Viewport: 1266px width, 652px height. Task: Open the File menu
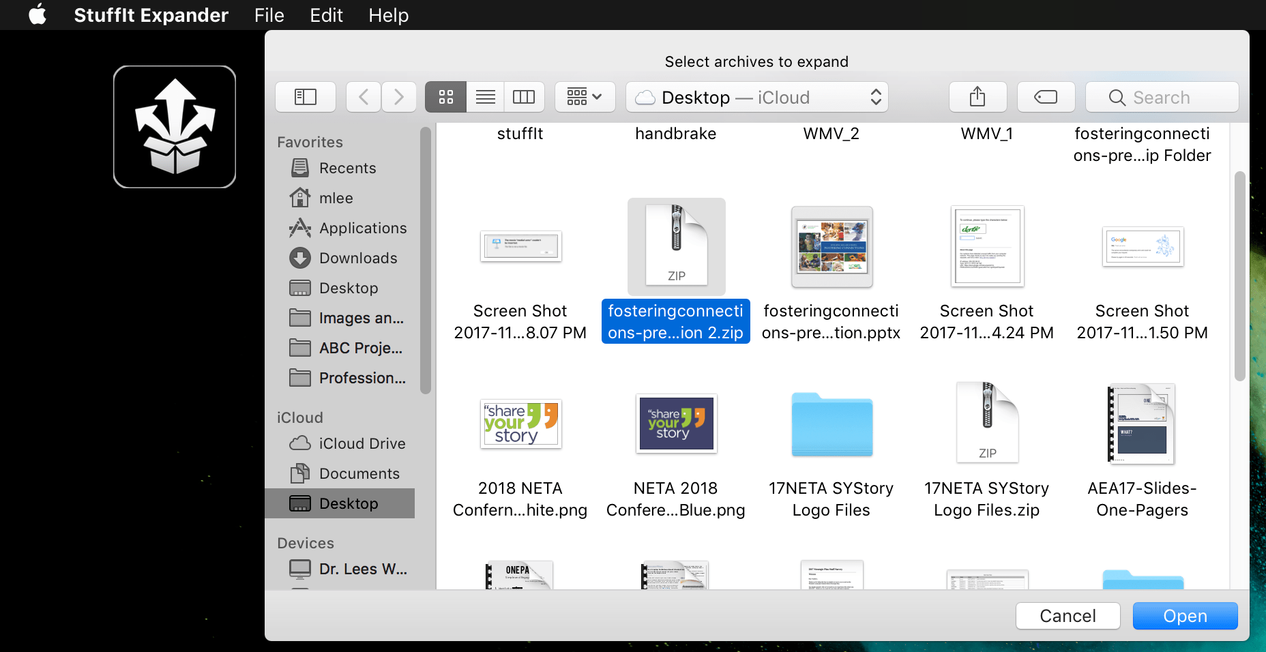pyautogui.click(x=269, y=15)
